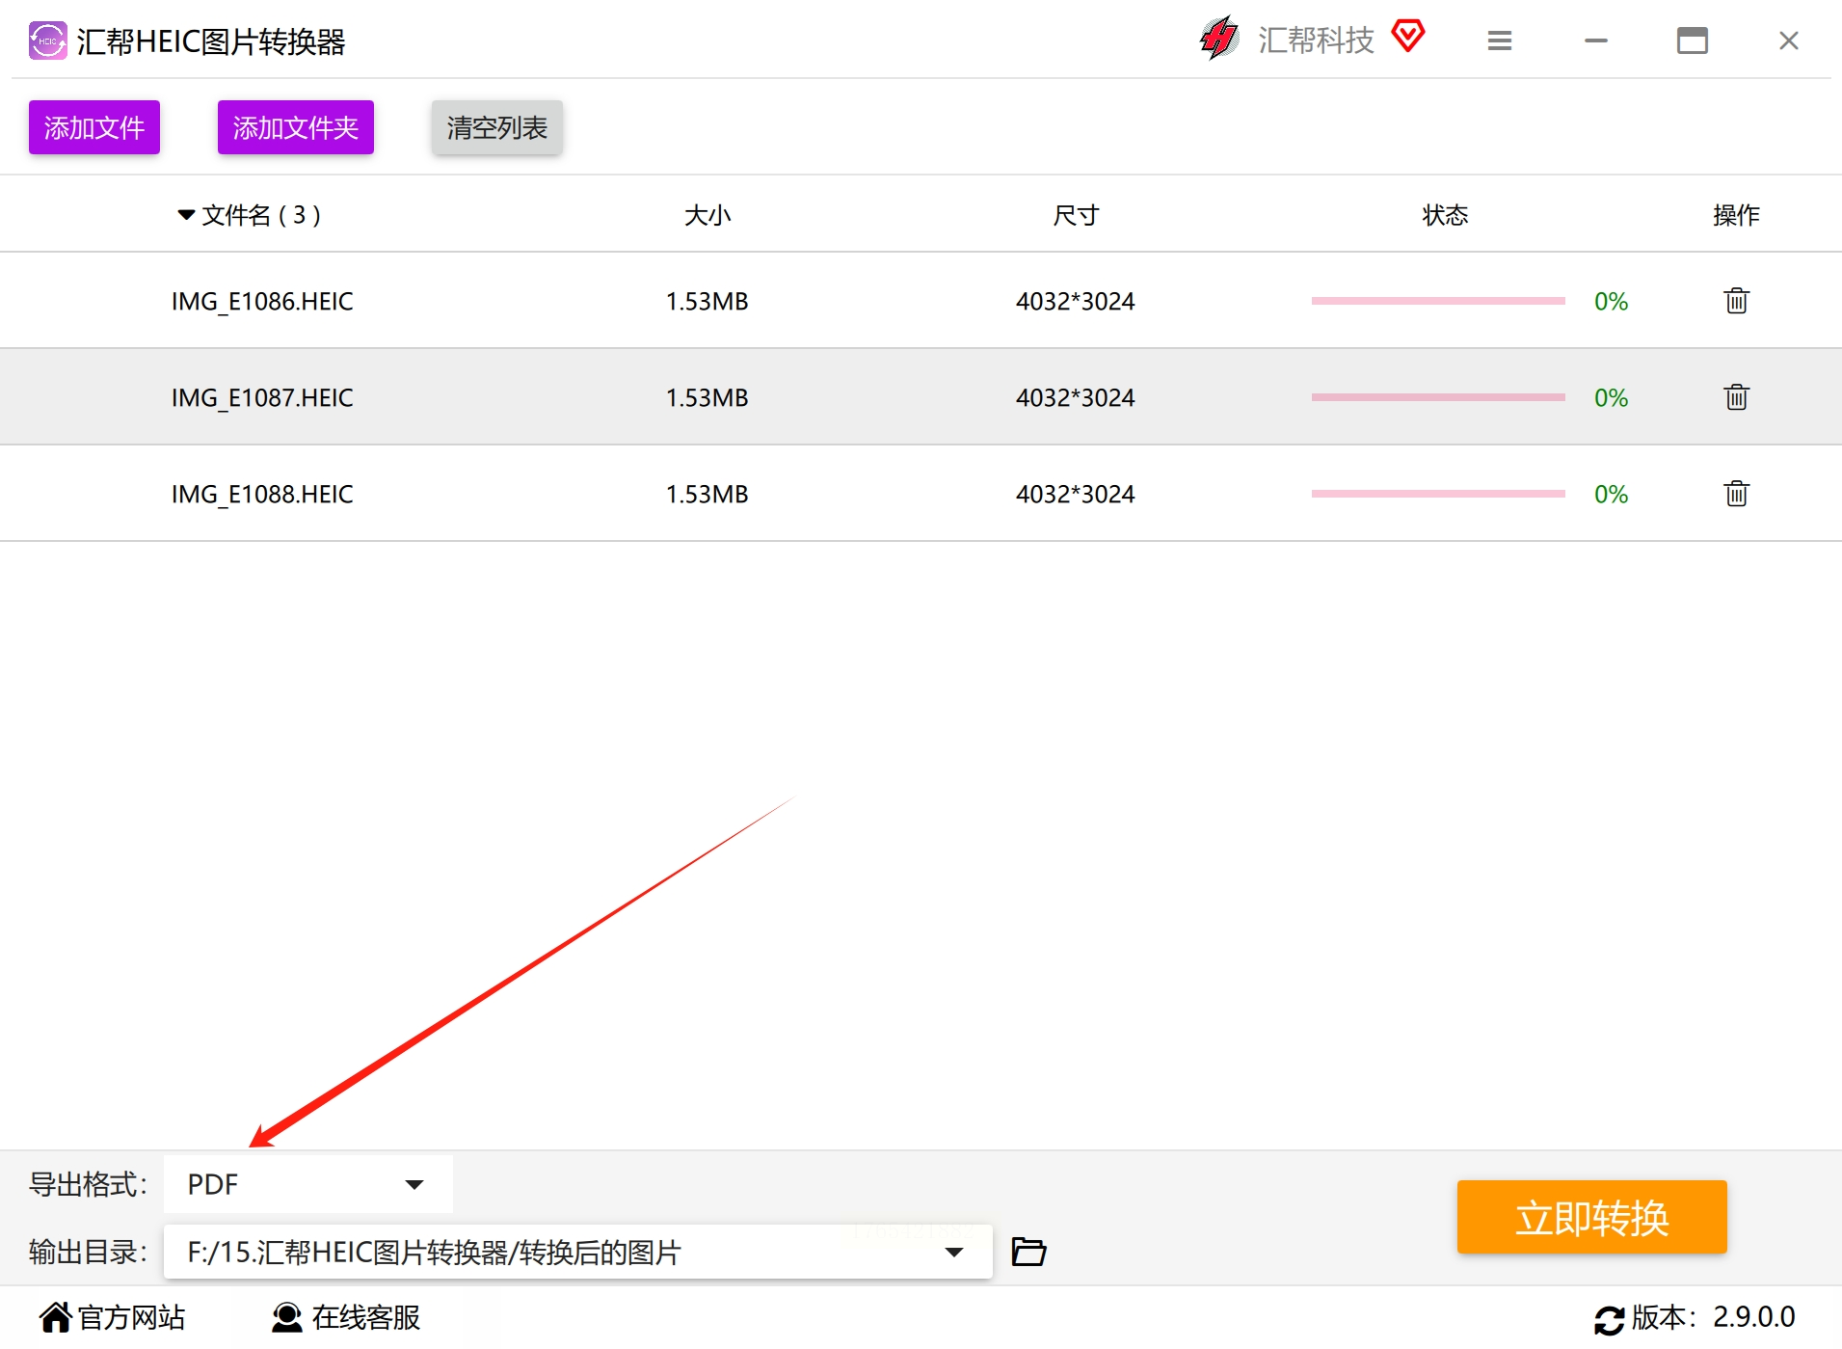Click the 添加文件 button
1842x1349 pixels.
point(94,127)
